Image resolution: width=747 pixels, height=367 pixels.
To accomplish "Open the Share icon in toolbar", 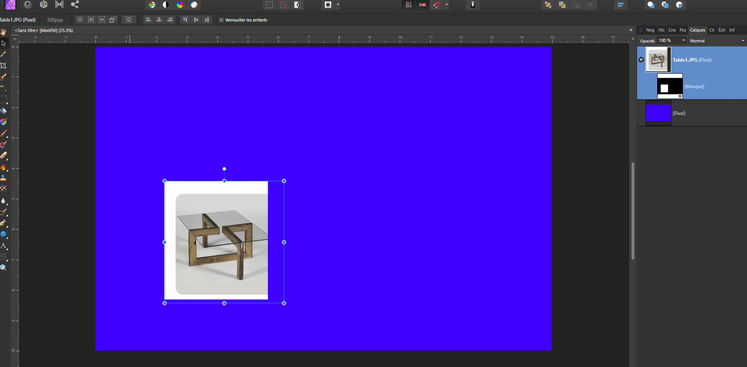I will tap(75, 5).
